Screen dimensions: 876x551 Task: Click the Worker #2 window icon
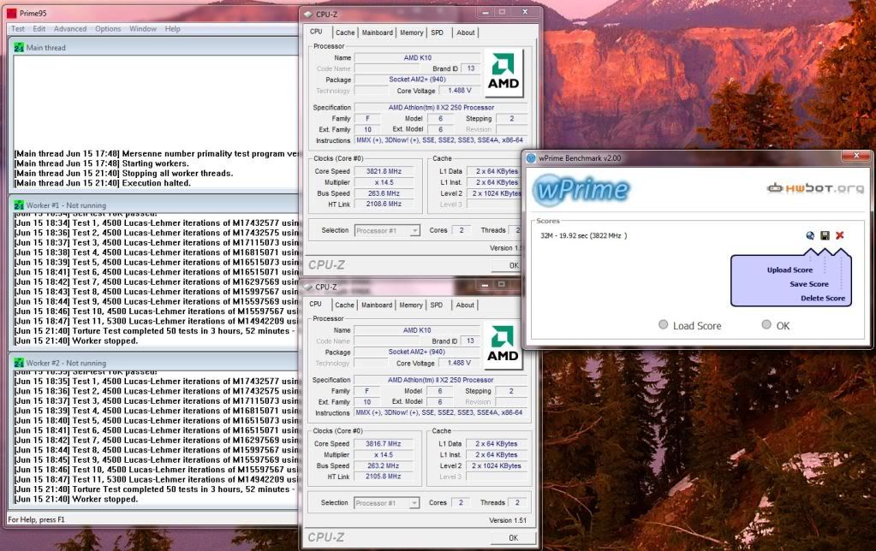[x=19, y=363]
